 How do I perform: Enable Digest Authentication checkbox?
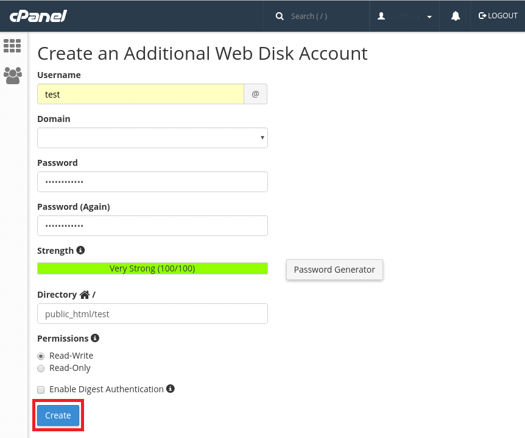41,389
